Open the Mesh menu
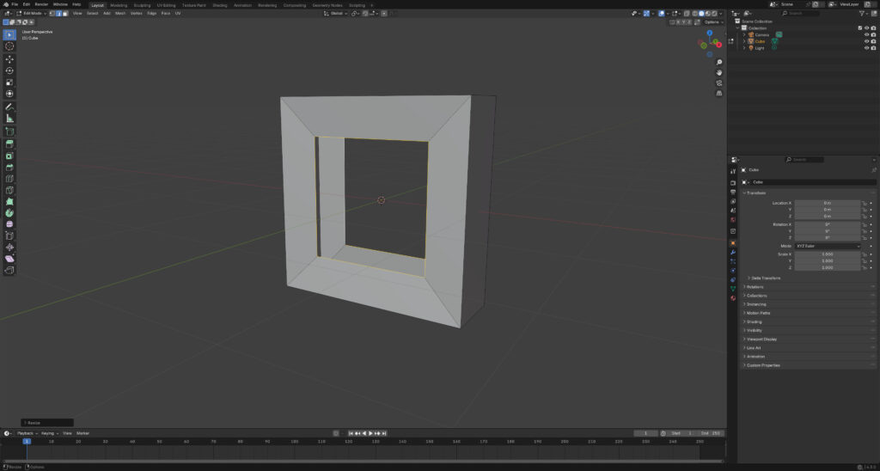The height and width of the screenshot is (471, 880). 119,14
